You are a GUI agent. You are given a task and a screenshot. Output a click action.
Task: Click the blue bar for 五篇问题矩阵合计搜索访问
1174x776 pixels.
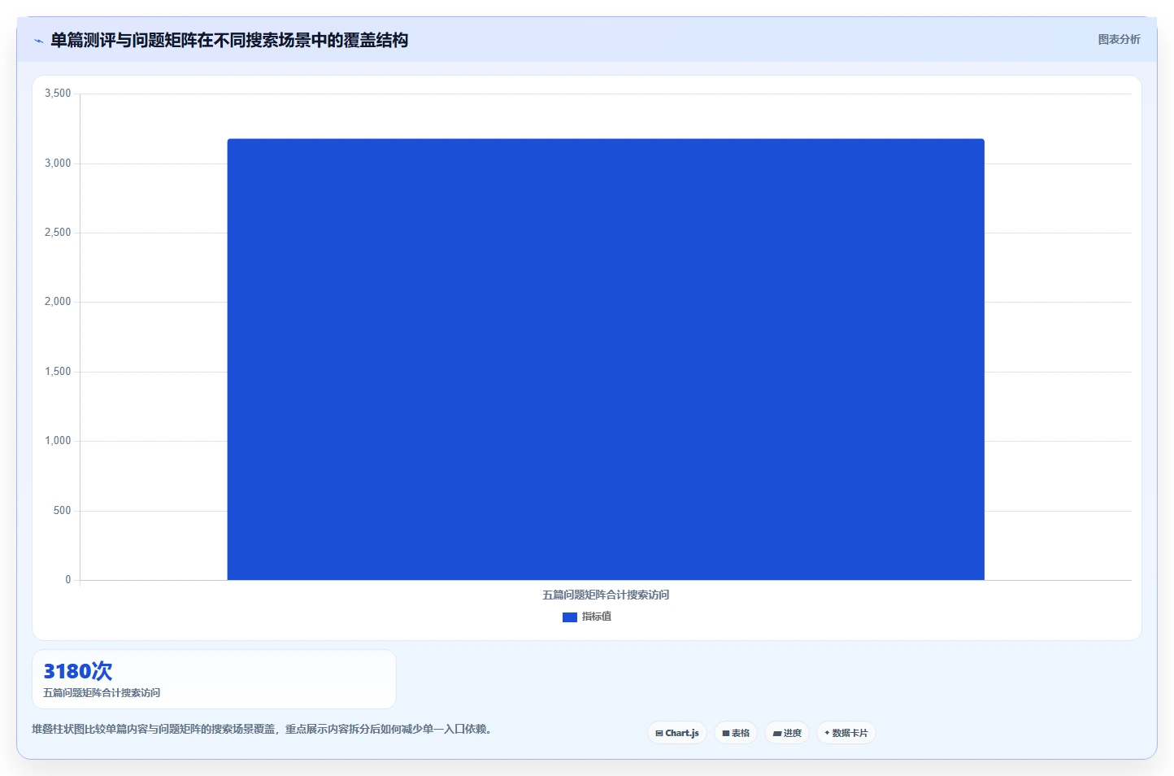[606, 359]
